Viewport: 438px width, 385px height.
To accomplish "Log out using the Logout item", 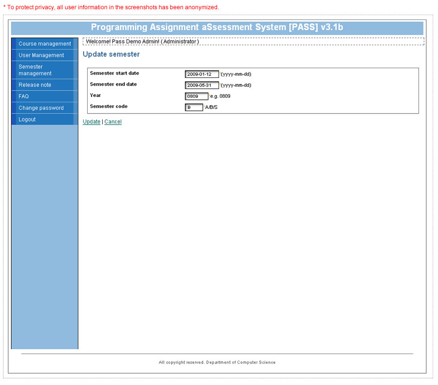I will [27, 120].
